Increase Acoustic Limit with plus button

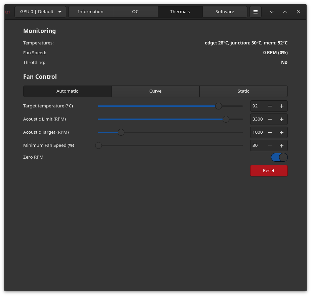click(281, 119)
